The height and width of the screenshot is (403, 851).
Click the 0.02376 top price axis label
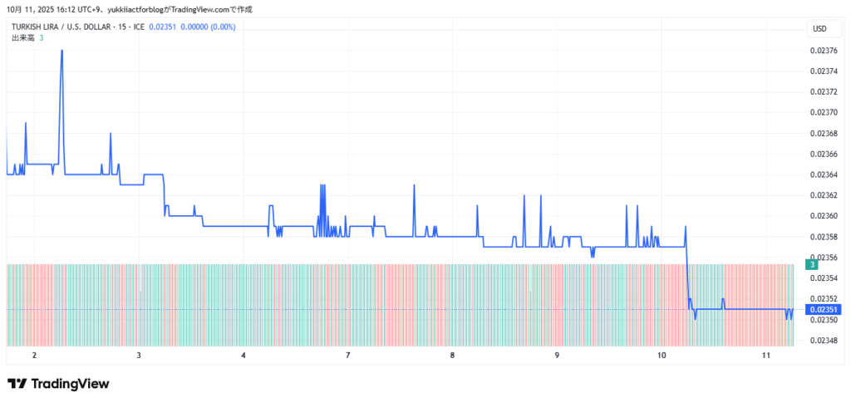pos(823,50)
